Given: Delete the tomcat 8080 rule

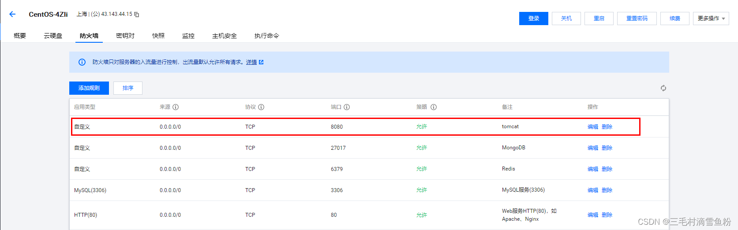Looking at the screenshot, I should click(607, 127).
